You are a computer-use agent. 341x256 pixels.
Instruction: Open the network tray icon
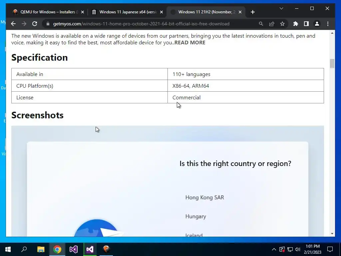(x=290, y=249)
